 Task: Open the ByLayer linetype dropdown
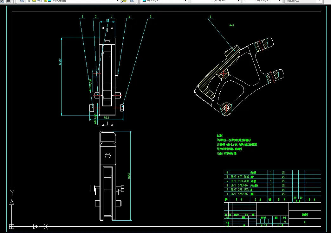point(238,1)
